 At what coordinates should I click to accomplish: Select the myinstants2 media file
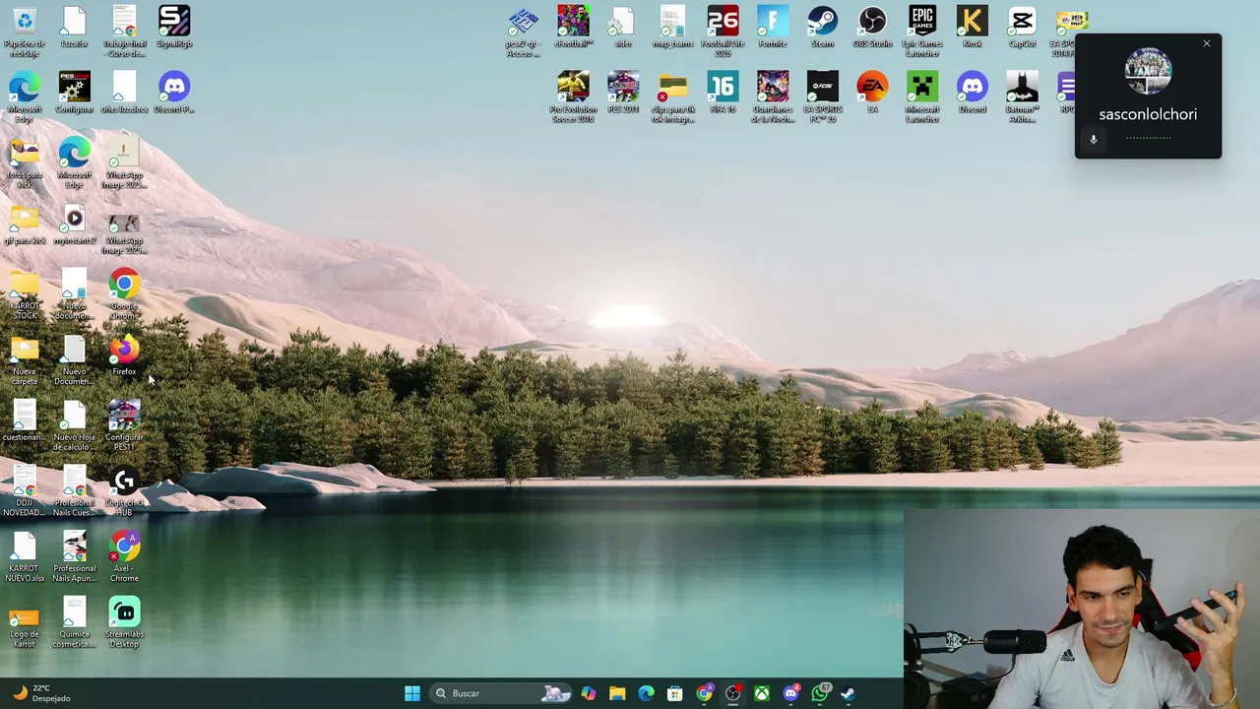pos(74,226)
